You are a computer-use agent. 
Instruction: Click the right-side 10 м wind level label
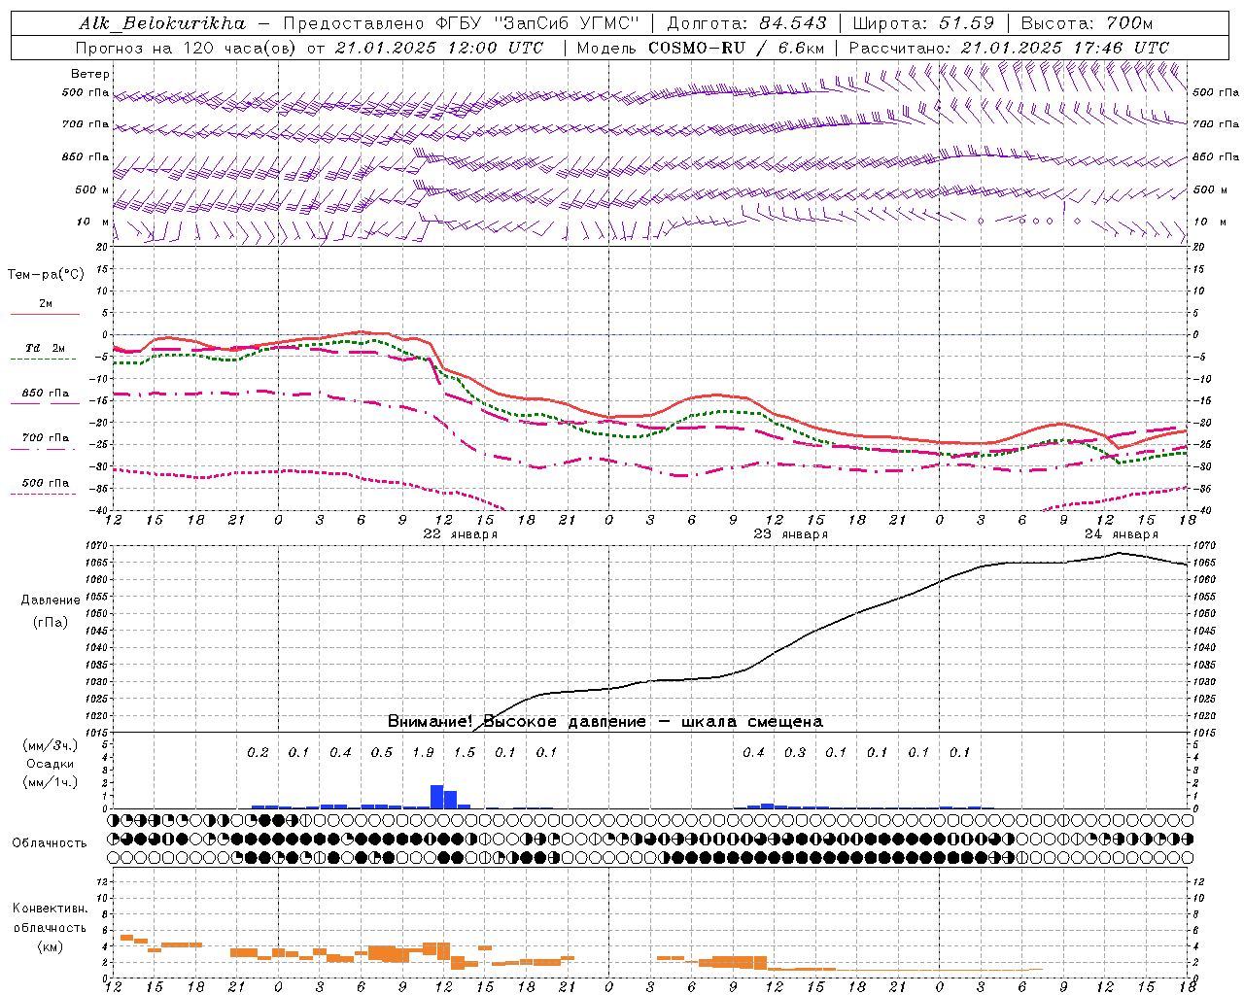coord(1210,222)
